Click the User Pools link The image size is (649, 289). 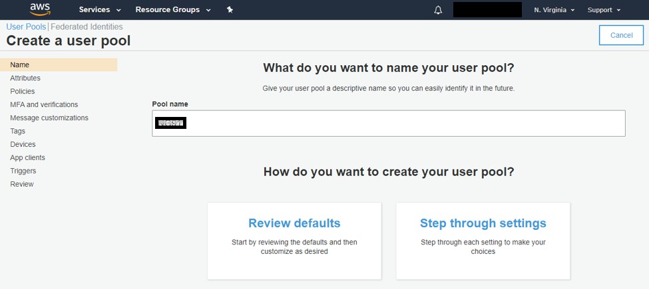point(26,27)
